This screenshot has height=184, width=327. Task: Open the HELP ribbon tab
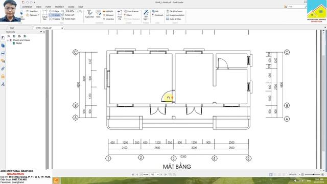tap(81, 7)
